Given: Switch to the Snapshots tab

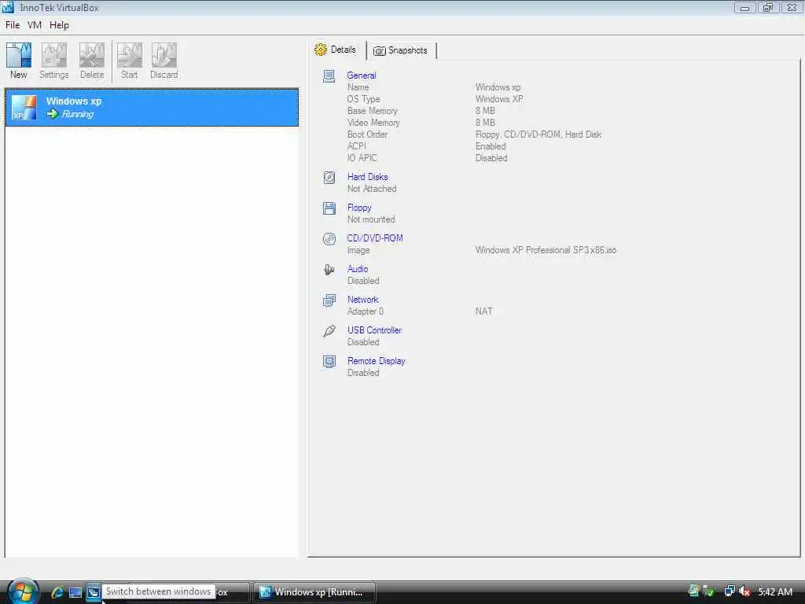Looking at the screenshot, I should [401, 50].
